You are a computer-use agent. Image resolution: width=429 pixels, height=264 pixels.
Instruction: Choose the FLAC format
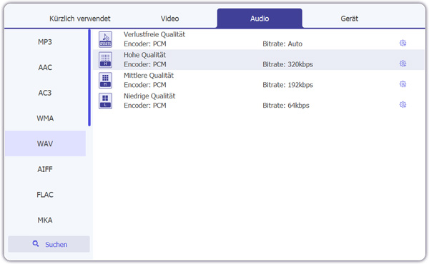coord(45,195)
